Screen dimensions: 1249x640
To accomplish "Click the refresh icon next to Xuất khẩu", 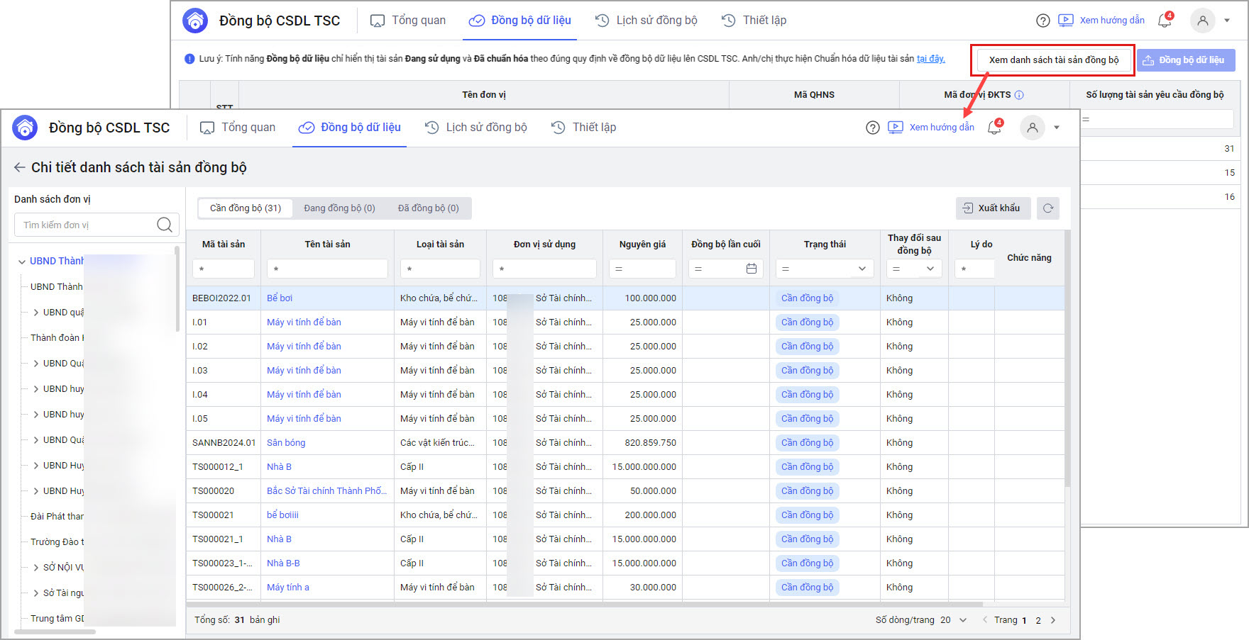I will click(1048, 208).
